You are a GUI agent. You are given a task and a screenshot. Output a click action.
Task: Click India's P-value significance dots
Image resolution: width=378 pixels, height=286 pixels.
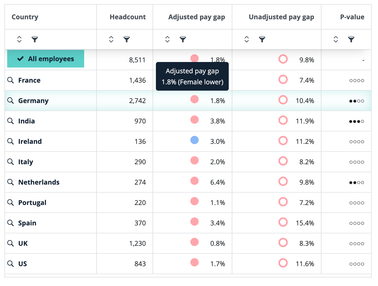click(356, 122)
